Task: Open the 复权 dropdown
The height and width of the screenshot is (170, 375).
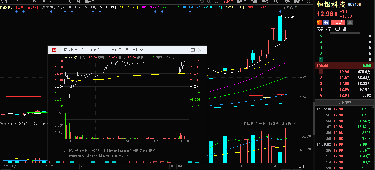Action: (x=228, y=1)
